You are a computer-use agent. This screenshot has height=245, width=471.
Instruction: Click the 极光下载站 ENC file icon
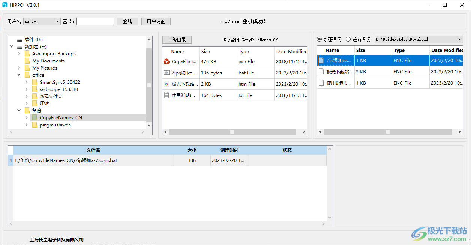click(x=321, y=71)
